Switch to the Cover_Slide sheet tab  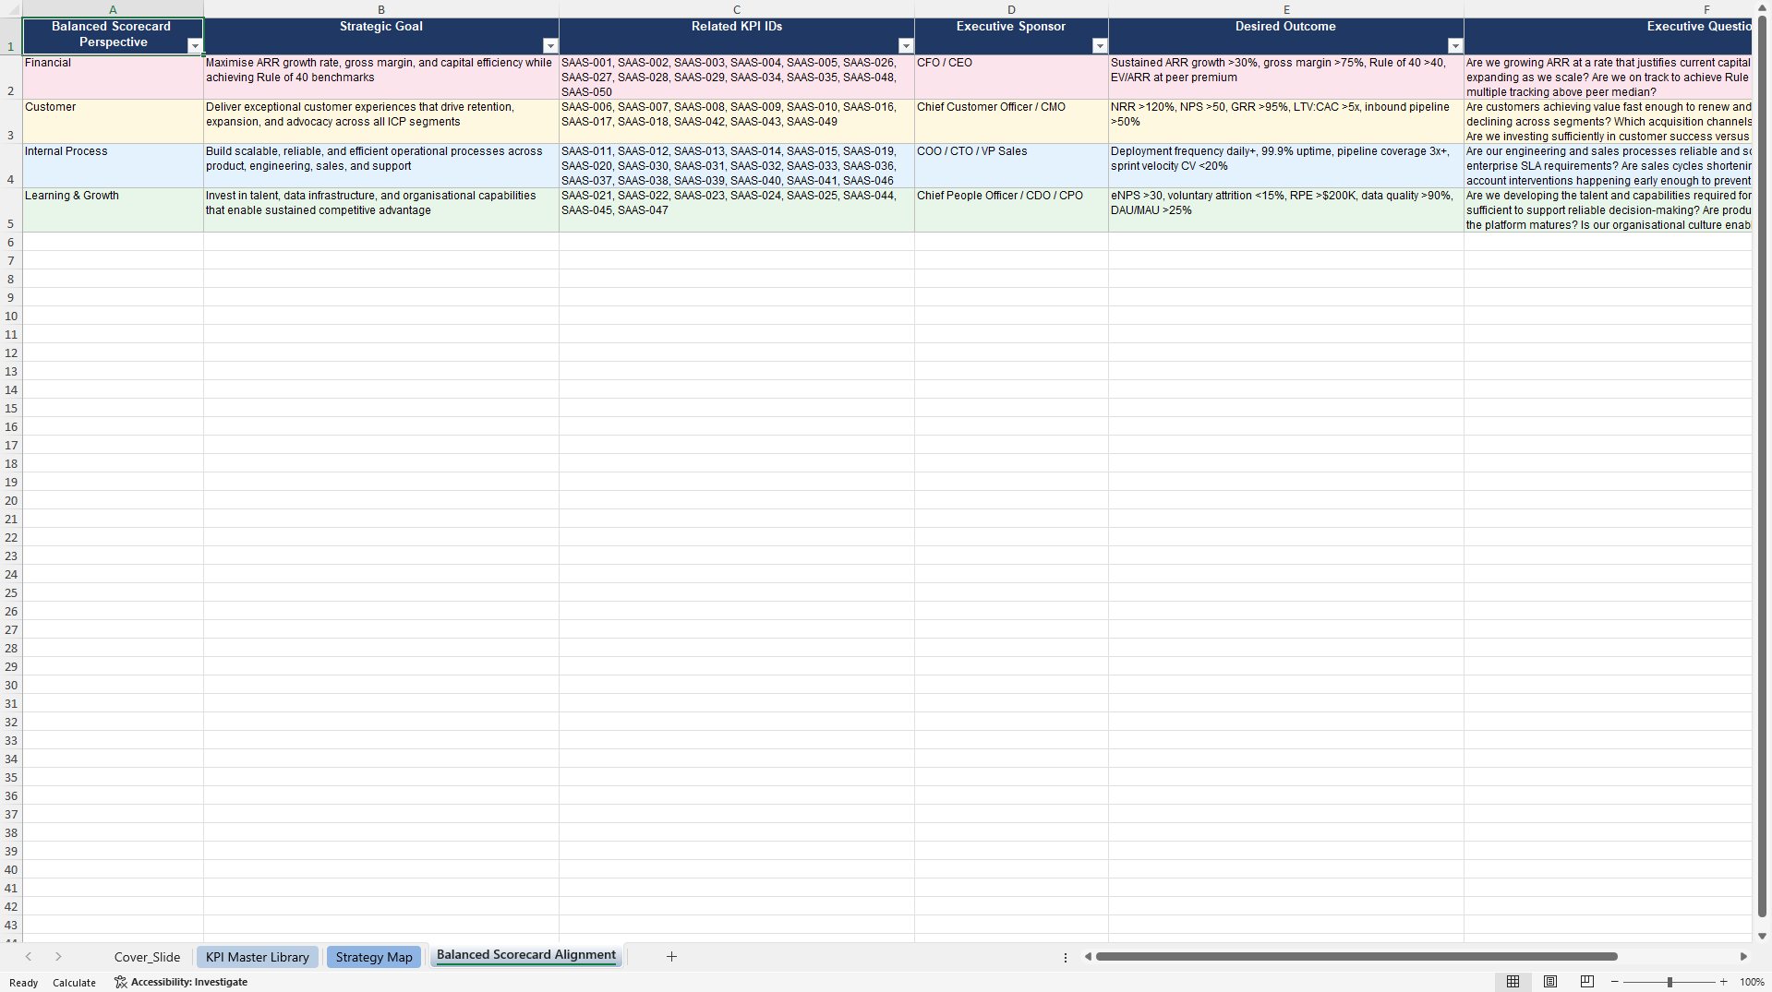(x=147, y=957)
